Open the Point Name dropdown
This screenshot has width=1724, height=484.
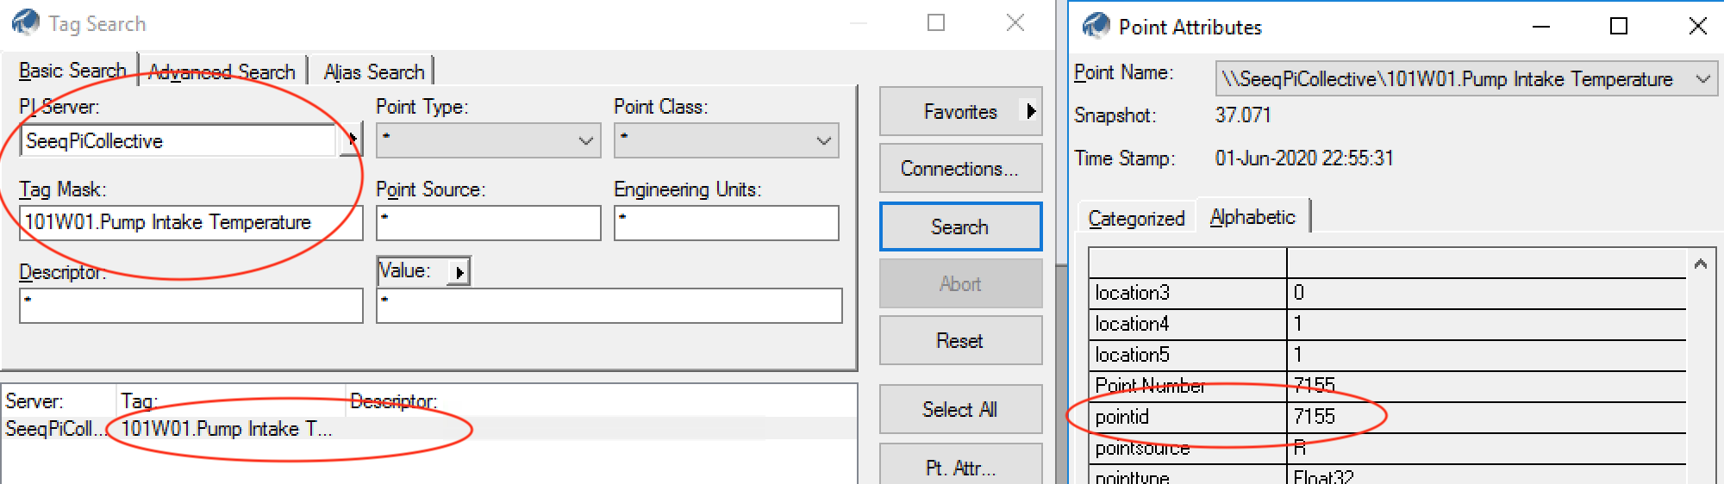click(1702, 79)
